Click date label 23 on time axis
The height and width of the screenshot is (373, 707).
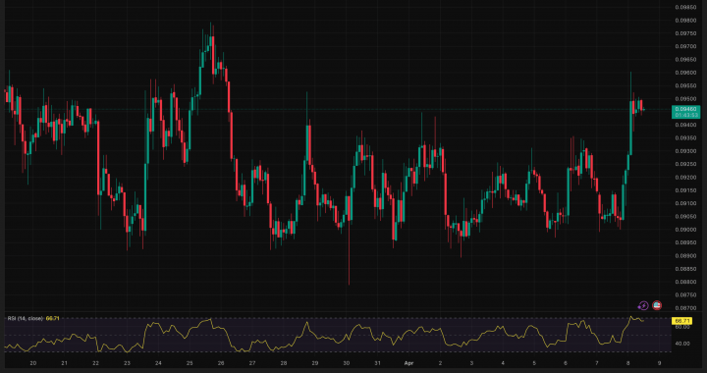pos(127,363)
